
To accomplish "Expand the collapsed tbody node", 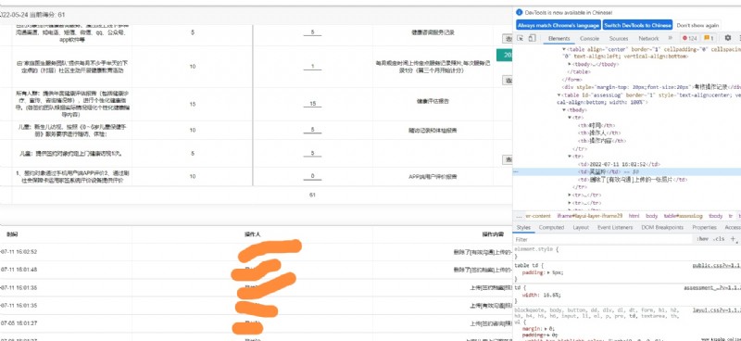I will pos(571,64).
